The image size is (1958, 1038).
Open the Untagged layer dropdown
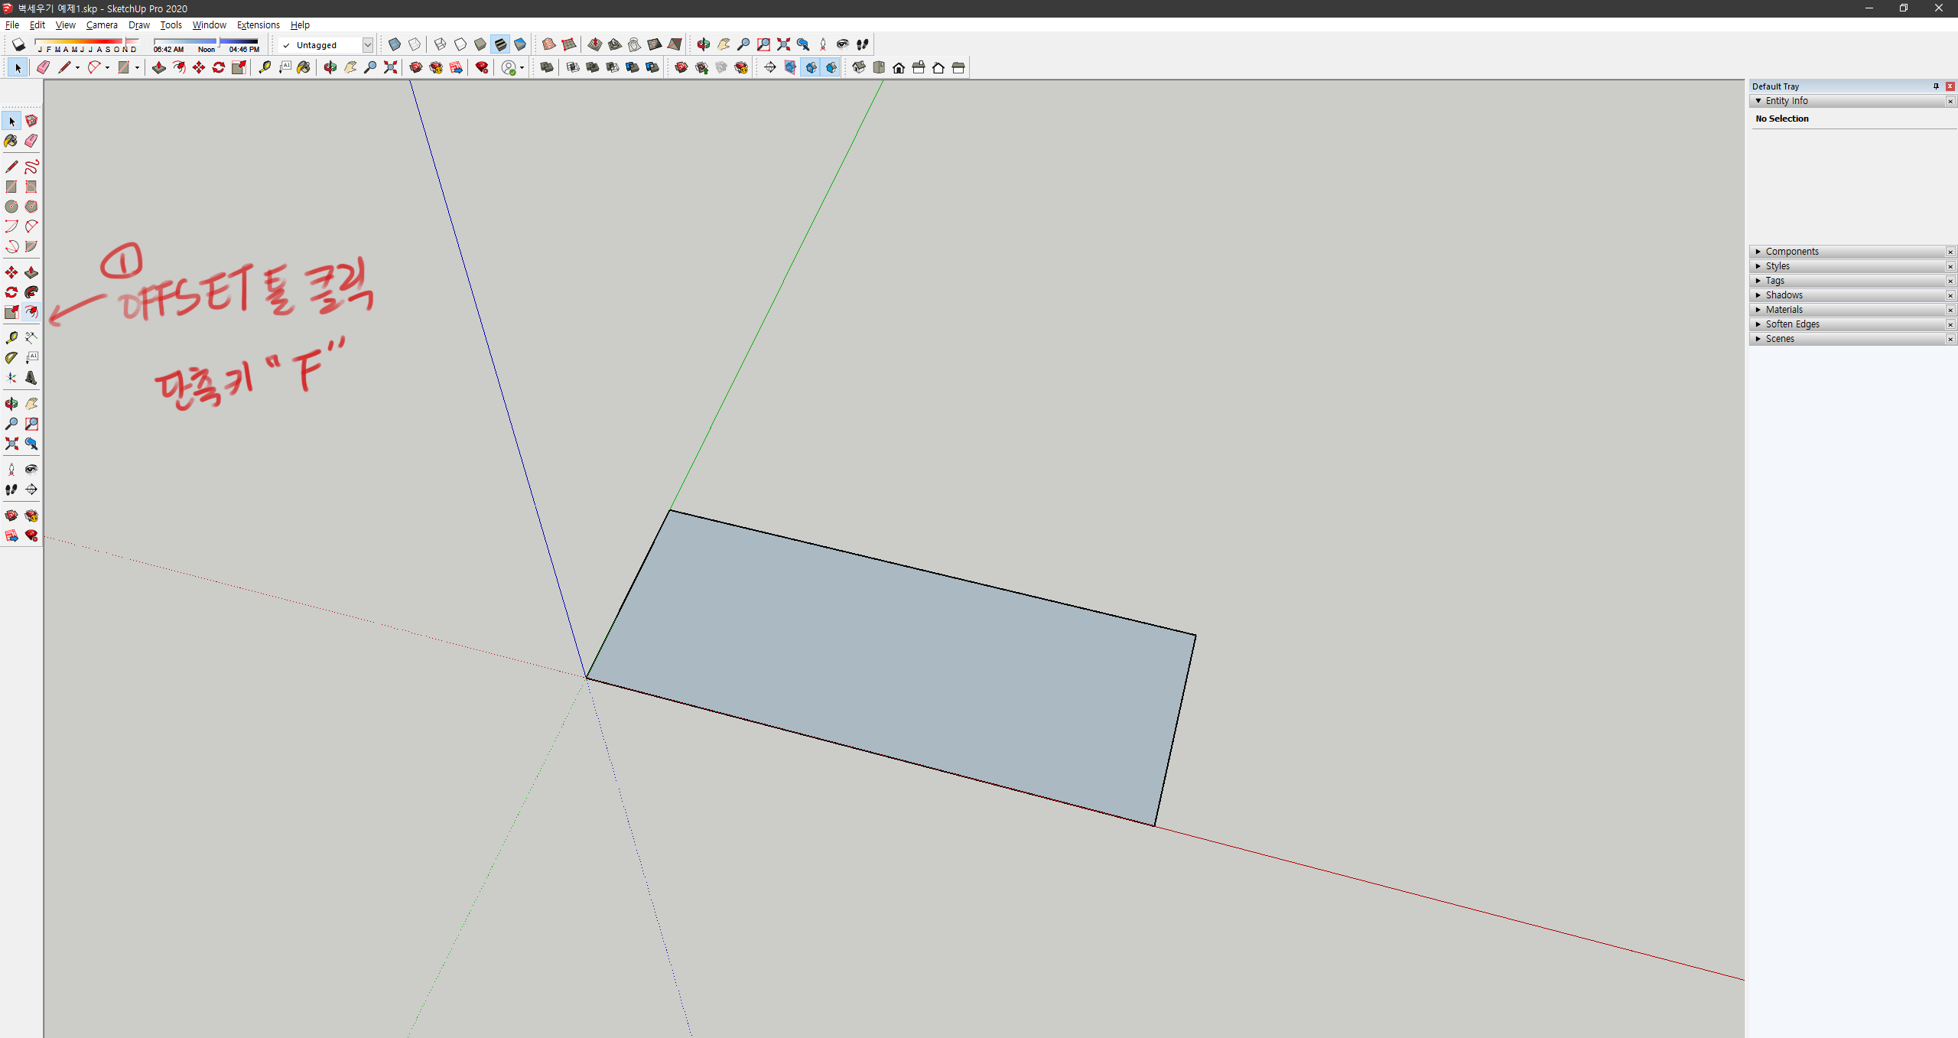[x=367, y=45]
